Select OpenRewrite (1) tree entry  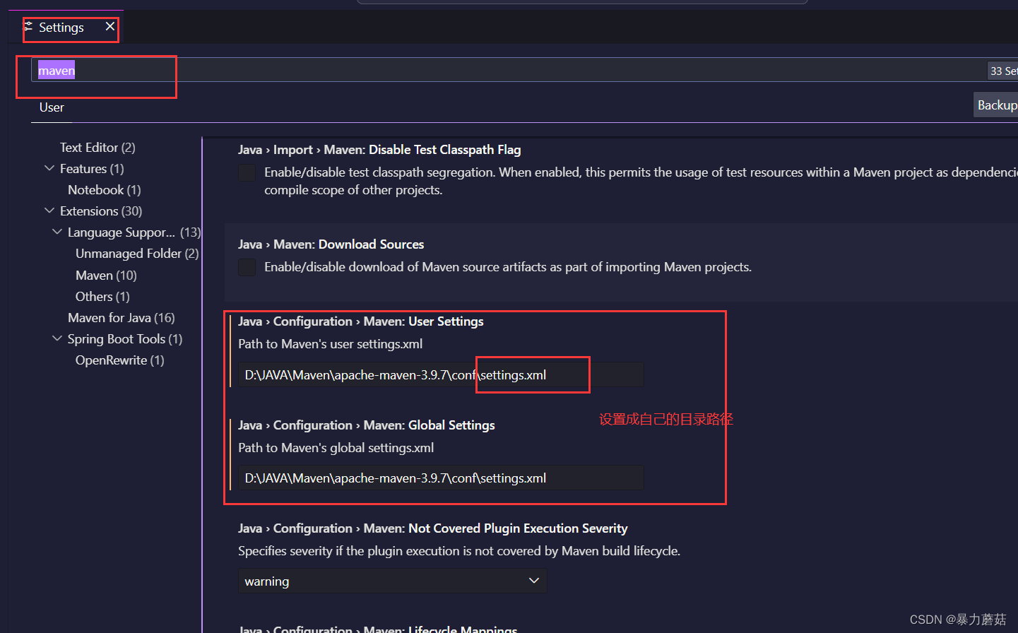119,360
